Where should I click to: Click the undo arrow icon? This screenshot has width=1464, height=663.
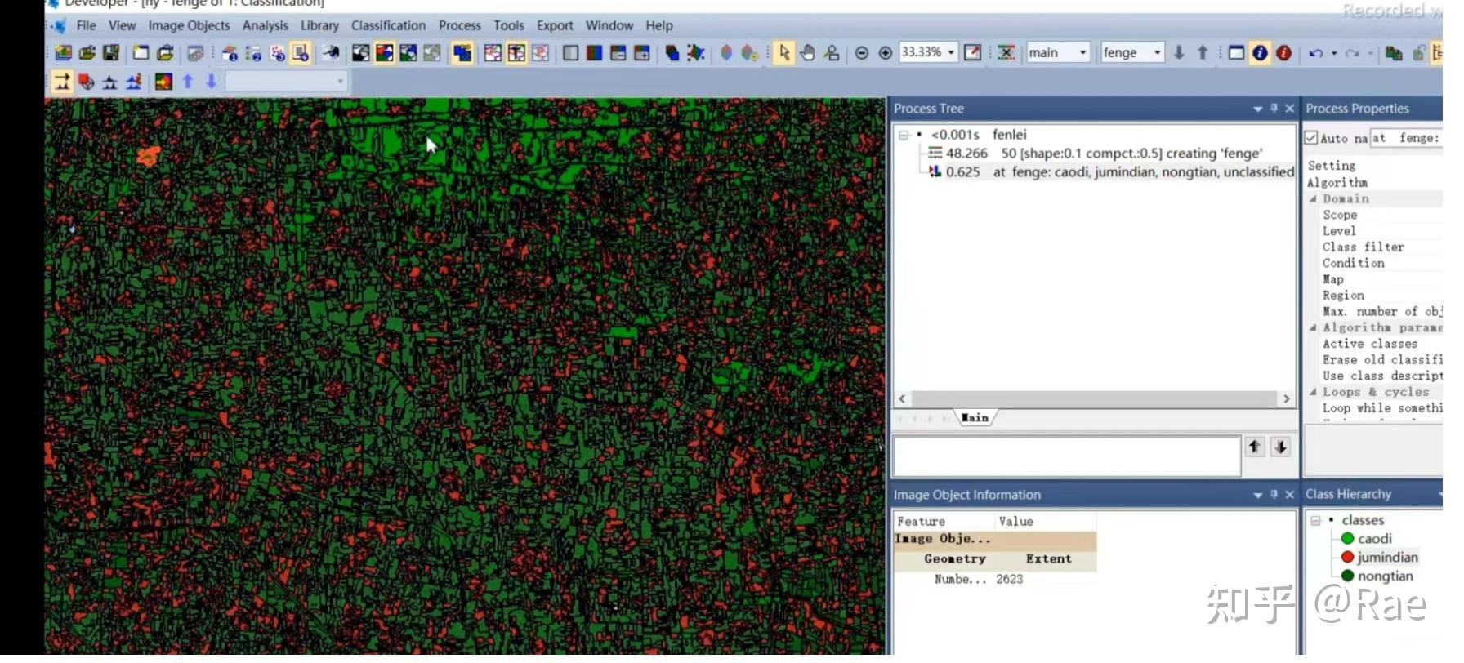click(x=1315, y=53)
